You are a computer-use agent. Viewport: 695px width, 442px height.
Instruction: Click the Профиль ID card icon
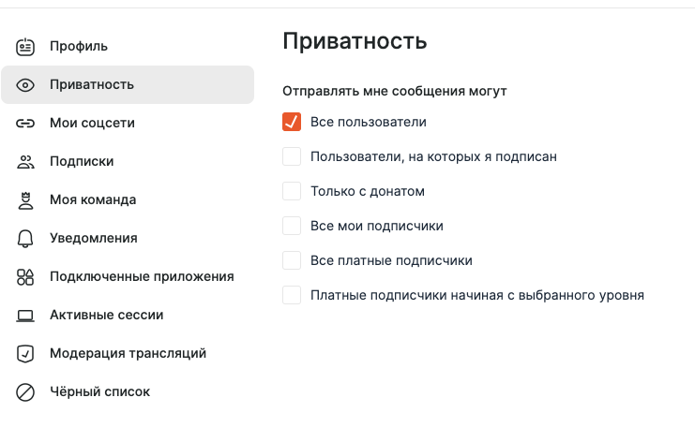tap(25, 47)
